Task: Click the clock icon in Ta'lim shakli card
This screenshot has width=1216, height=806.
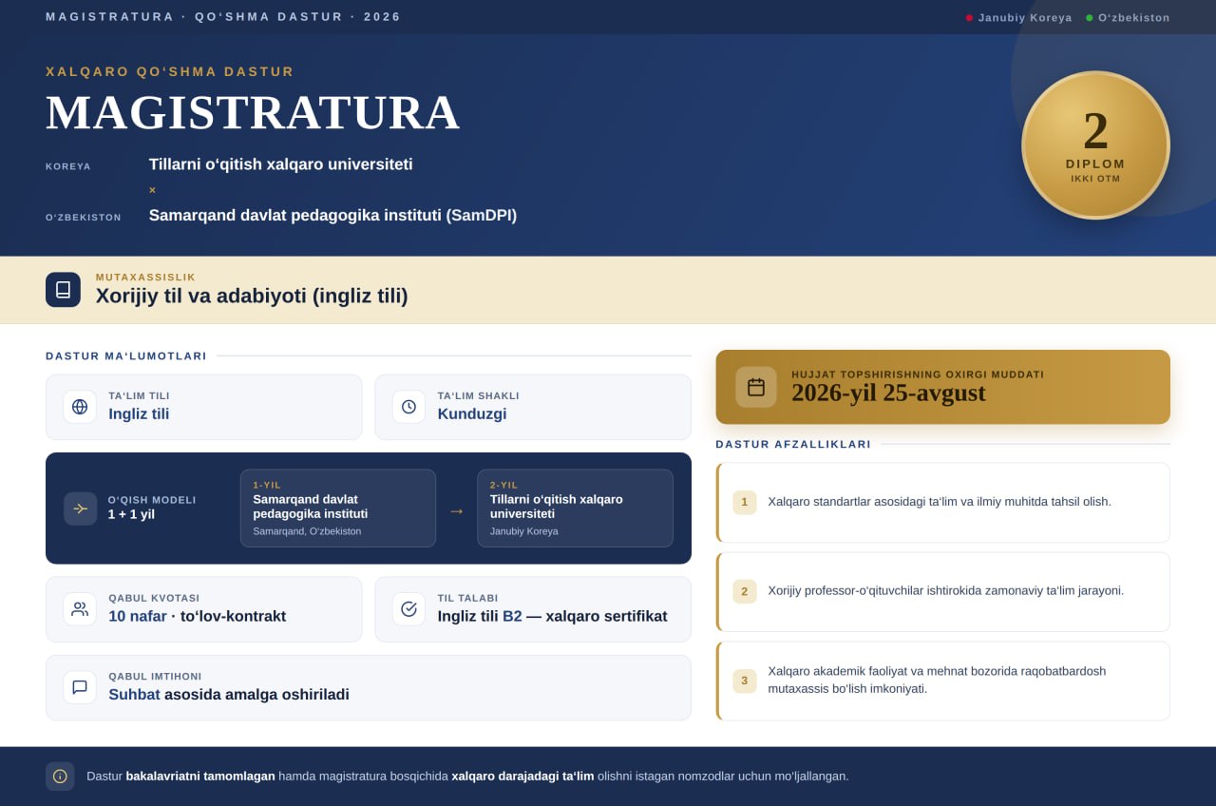Action: (x=408, y=407)
